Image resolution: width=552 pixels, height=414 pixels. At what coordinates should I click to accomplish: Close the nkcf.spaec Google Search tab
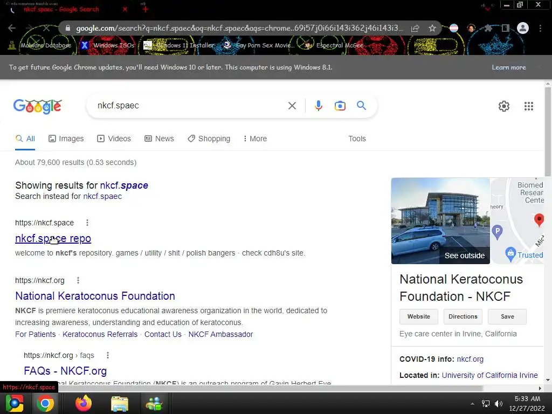[x=125, y=10]
